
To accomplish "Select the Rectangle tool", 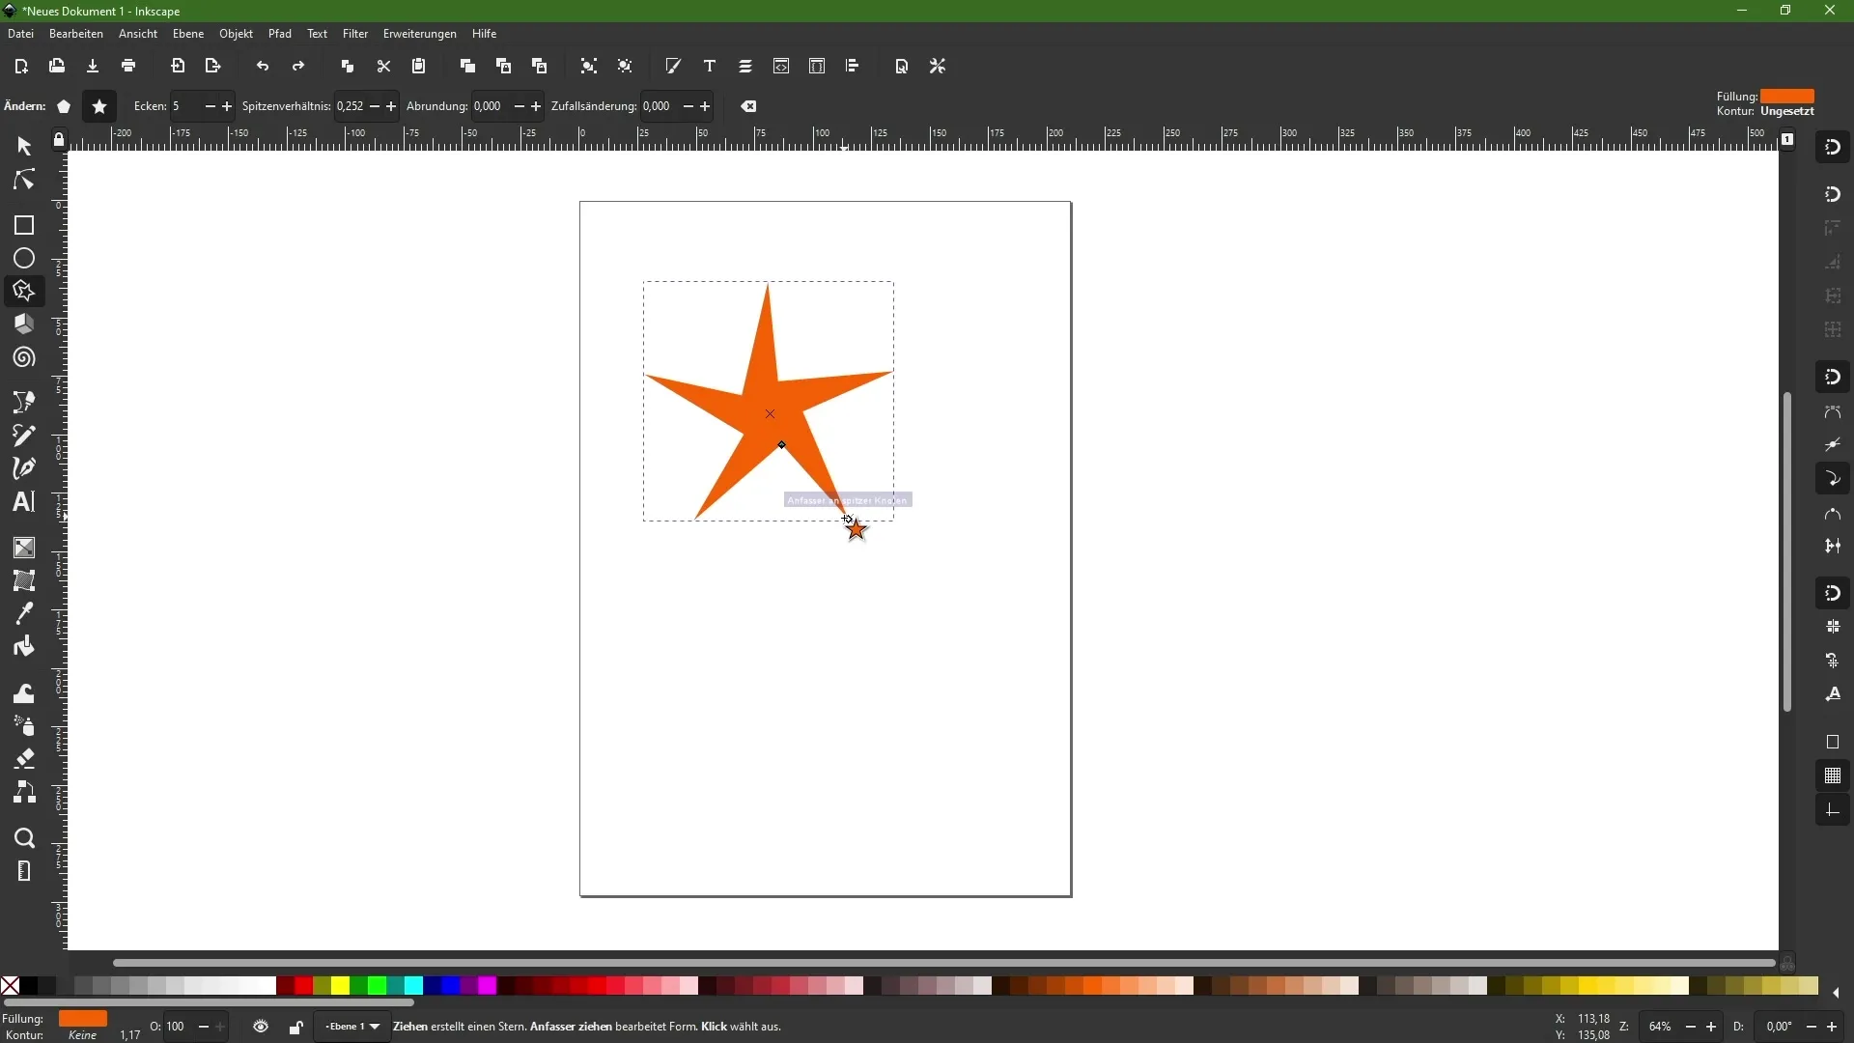I will pos(24,226).
